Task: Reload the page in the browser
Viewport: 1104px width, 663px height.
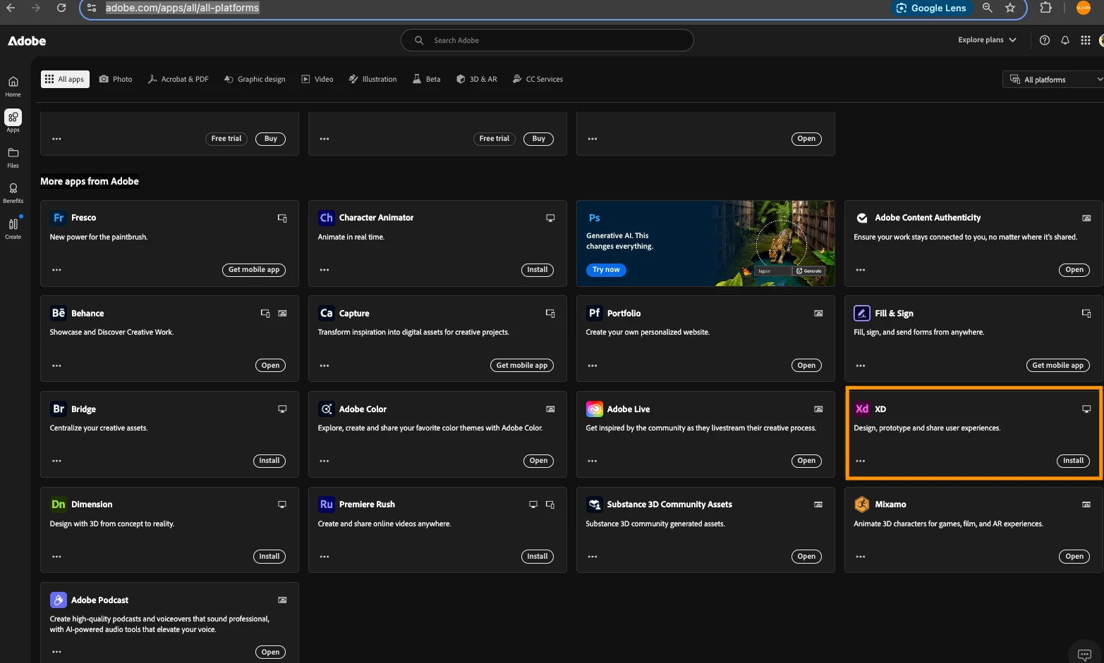Action: pos(61,8)
